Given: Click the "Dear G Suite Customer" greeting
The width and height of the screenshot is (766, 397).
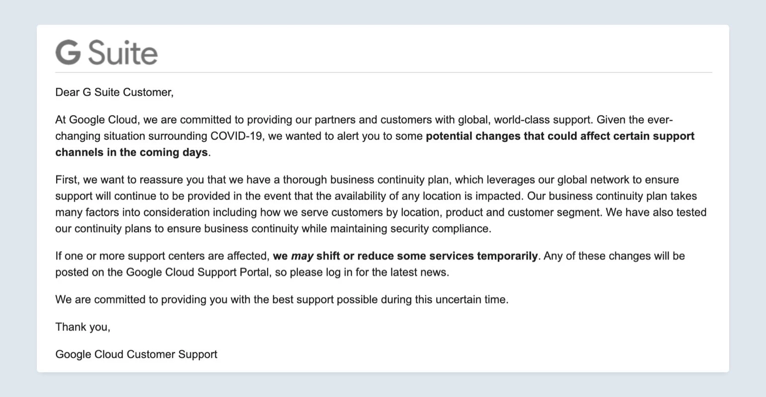Looking at the screenshot, I should pos(114,92).
